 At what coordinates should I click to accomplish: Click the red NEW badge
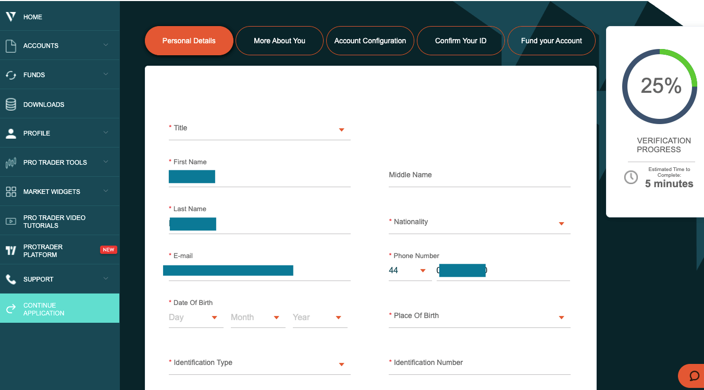[108, 250]
